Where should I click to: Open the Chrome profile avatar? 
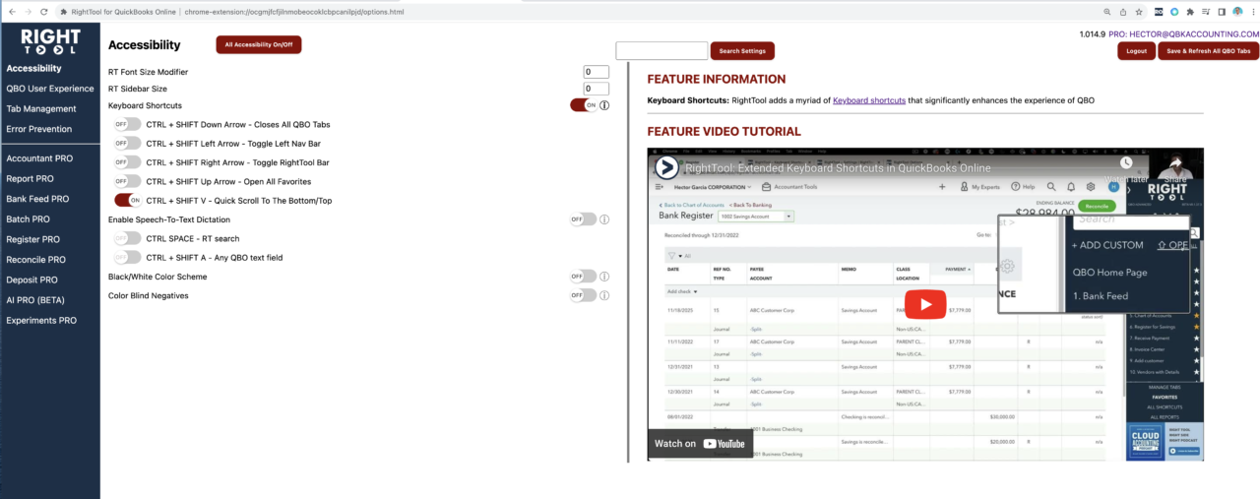(x=1237, y=12)
